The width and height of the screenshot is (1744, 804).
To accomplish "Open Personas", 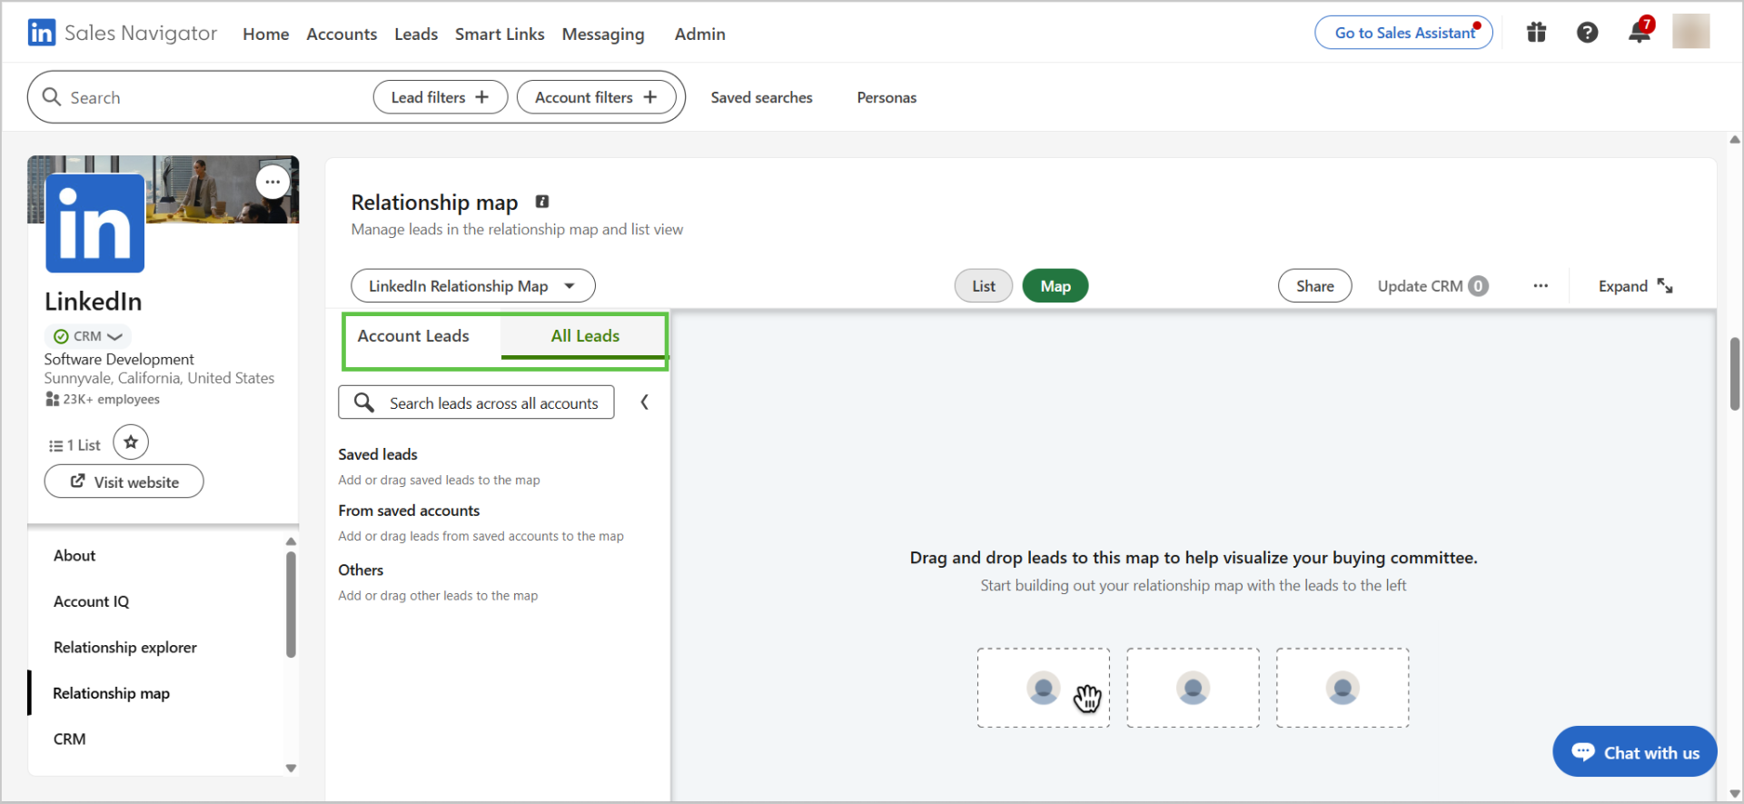I will tap(887, 97).
